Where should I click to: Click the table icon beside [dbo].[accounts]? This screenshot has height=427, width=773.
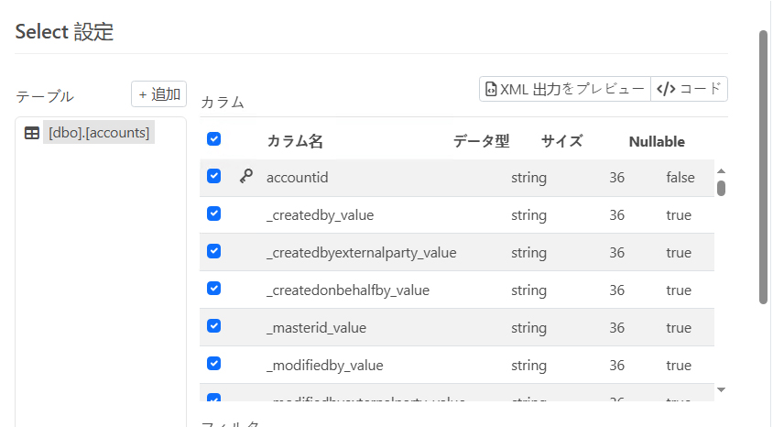32,133
